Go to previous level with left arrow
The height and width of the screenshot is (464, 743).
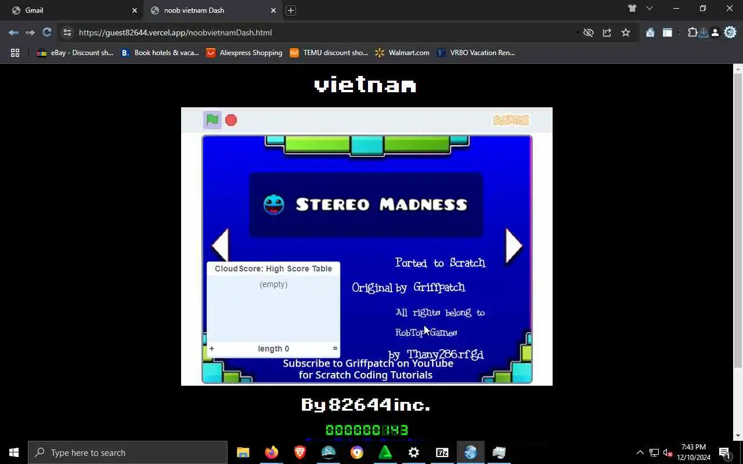click(220, 246)
